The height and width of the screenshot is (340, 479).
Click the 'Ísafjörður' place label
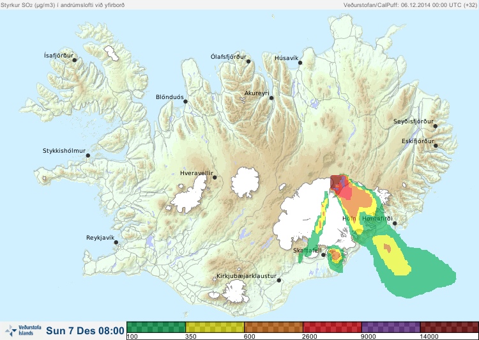pyautogui.click(x=59, y=56)
